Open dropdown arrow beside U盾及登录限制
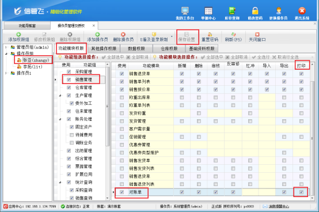This screenshot has height=212, width=319. (x=172, y=37)
